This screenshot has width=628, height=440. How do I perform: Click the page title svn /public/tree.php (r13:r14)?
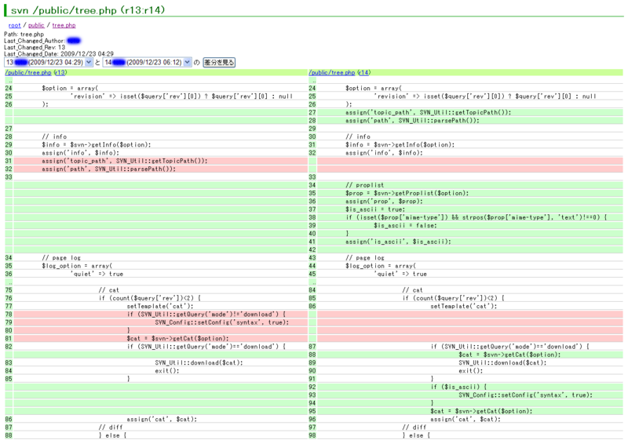pyautogui.click(x=88, y=10)
